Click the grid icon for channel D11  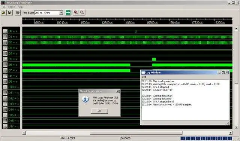point(5,93)
